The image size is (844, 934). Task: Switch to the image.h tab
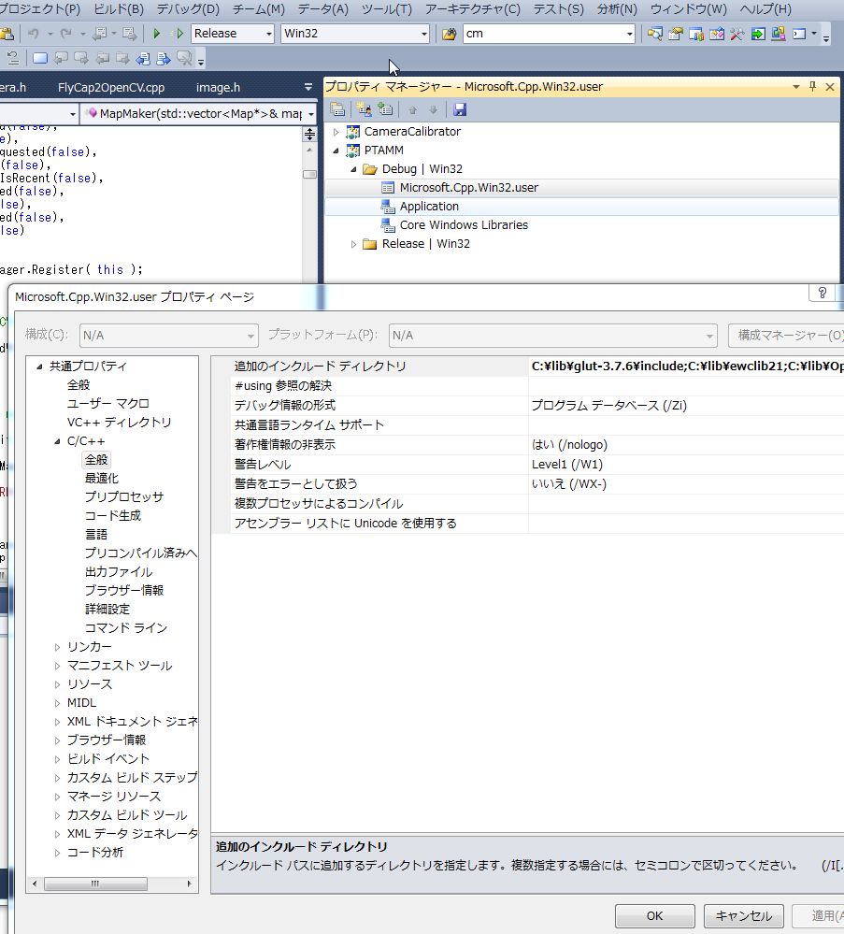(x=218, y=88)
